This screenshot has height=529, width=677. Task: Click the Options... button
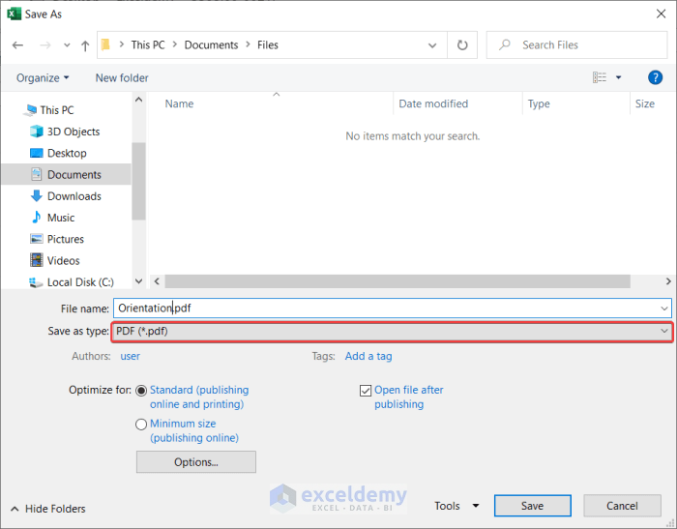(x=196, y=462)
